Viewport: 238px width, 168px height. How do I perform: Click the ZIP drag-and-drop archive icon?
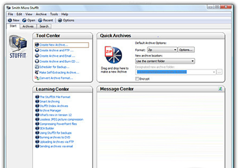[113, 55]
